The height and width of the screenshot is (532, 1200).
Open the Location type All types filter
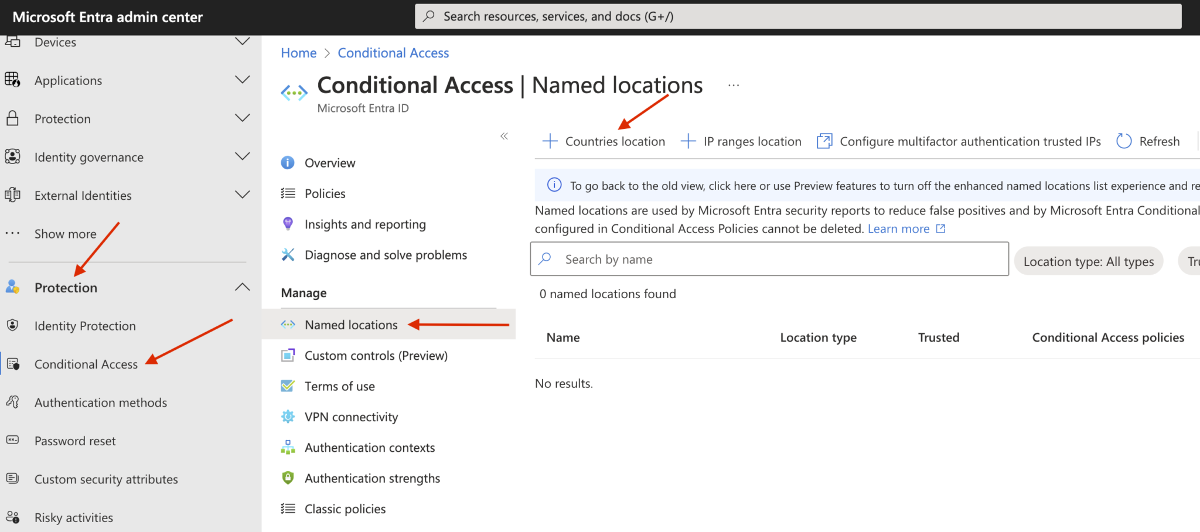point(1088,261)
